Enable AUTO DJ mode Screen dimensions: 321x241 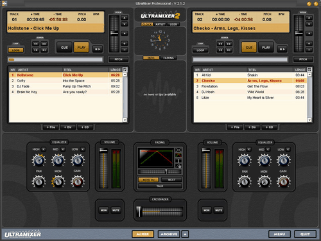(148, 179)
